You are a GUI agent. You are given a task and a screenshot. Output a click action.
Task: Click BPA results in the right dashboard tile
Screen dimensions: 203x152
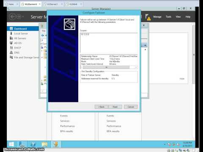(x=113, y=131)
